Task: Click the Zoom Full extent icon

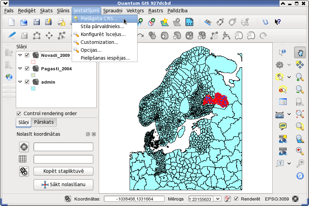Action: (300, 114)
